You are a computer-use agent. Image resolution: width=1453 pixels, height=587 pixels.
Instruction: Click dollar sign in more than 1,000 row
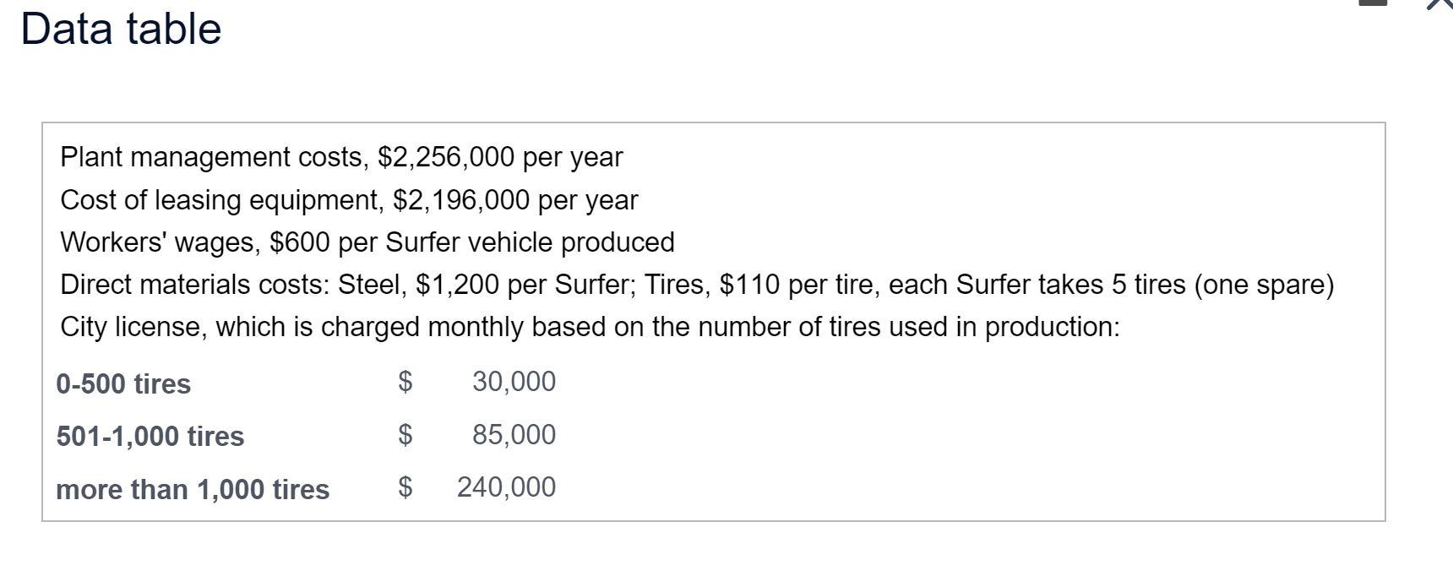(405, 487)
